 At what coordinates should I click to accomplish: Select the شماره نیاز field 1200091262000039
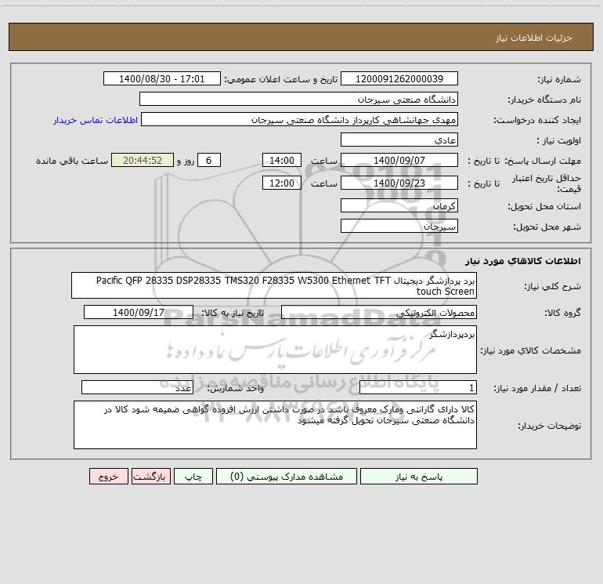[x=399, y=78]
